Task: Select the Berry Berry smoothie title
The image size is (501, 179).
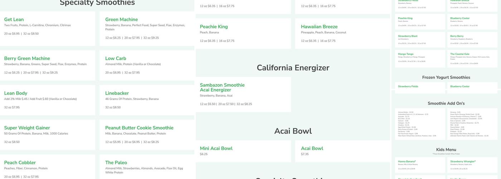Action: 457,36
